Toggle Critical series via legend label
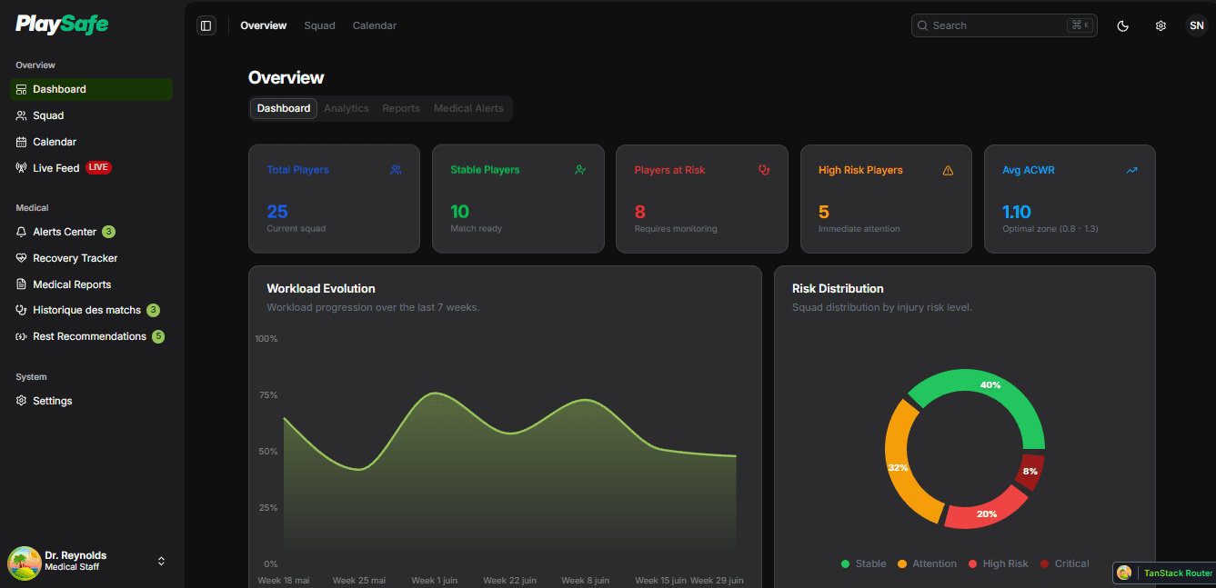 (1072, 563)
